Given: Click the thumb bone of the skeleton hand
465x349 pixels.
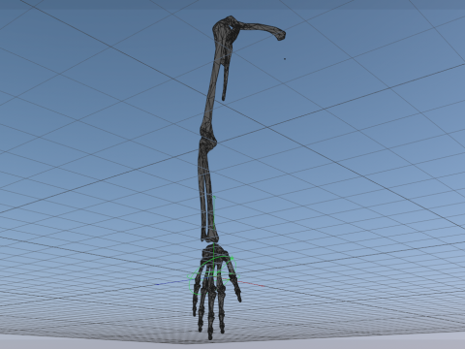Looking at the screenshot, I should [234, 281].
